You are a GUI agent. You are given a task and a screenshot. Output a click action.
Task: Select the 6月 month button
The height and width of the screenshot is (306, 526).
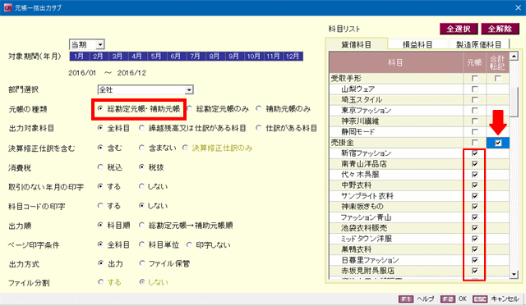[x=175, y=57]
